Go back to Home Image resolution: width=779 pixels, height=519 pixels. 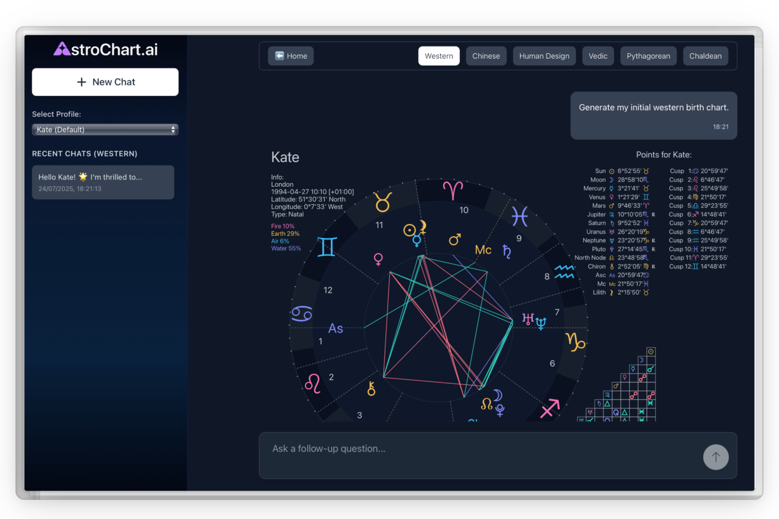[x=291, y=56]
